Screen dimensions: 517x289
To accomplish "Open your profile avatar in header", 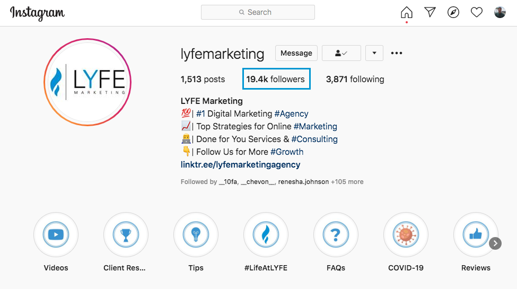I will coord(500,13).
